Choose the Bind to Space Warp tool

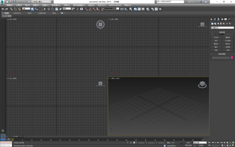[19, 9]
